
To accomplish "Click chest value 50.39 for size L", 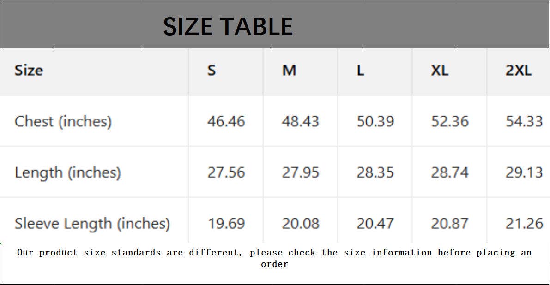I will [x=375, y=121].
